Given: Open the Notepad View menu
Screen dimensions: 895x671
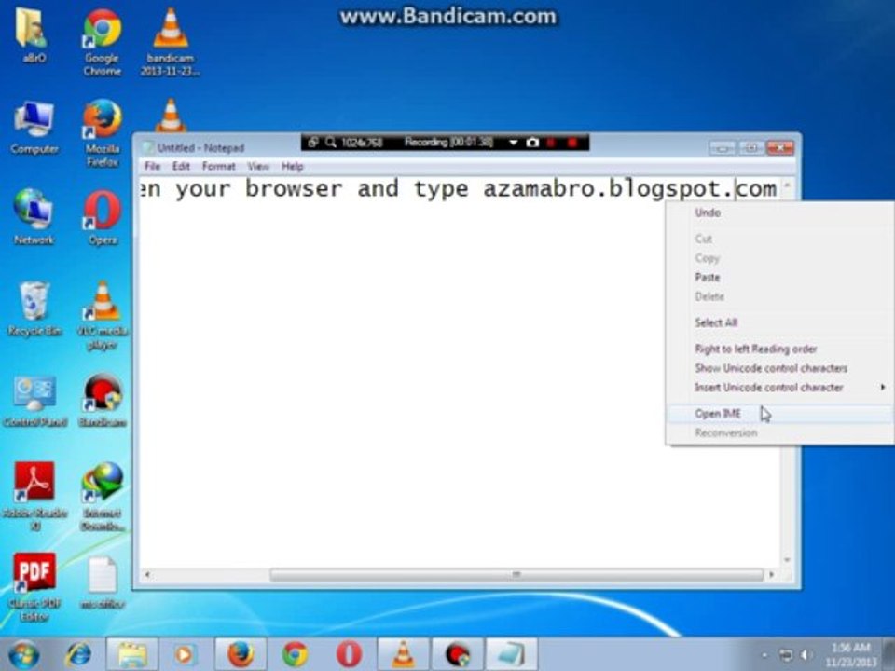Looking at the screenshot, I should click(x=258, y=166).
